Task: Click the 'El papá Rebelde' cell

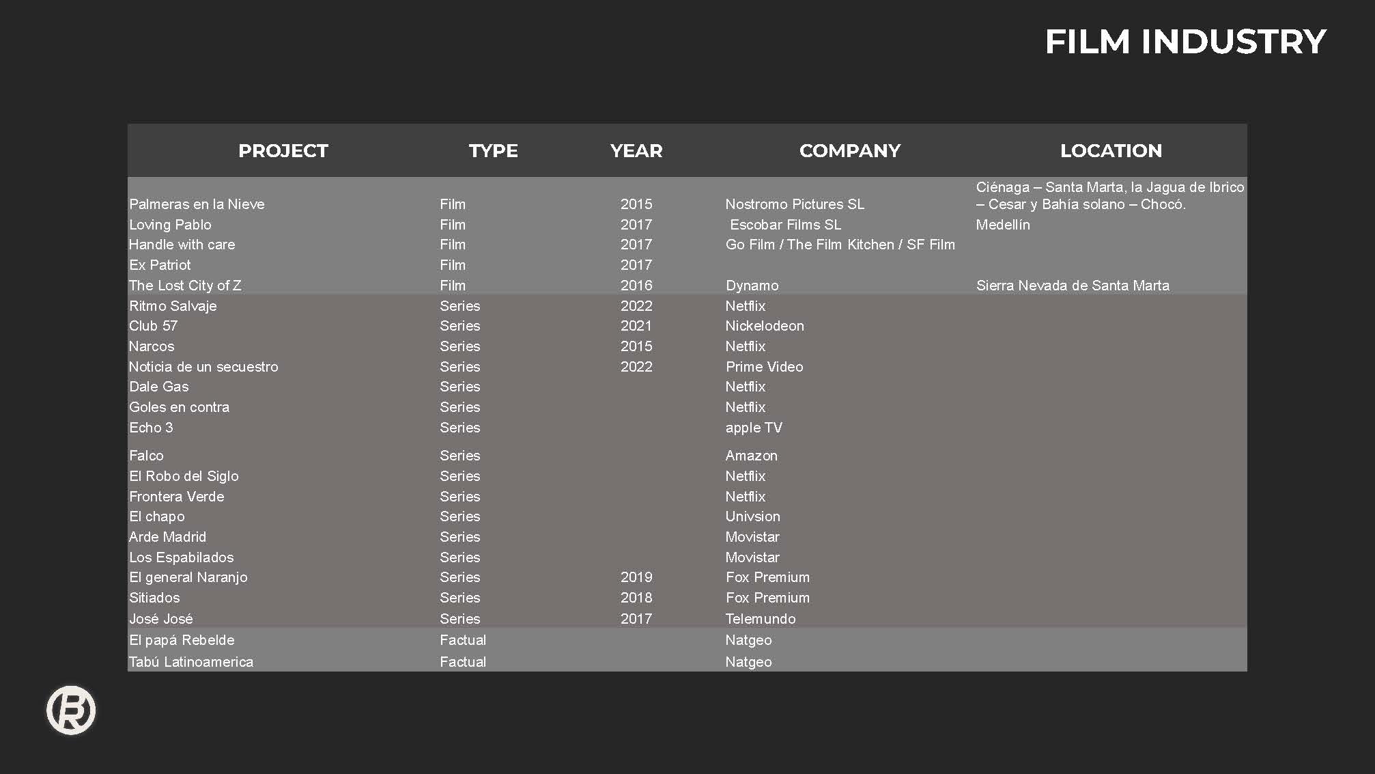Action: [182, 640]
